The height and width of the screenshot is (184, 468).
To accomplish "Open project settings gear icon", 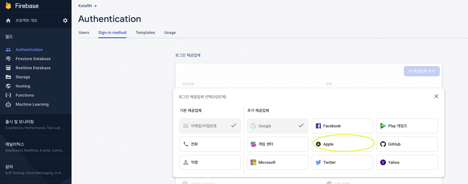I will pos(65,21).
